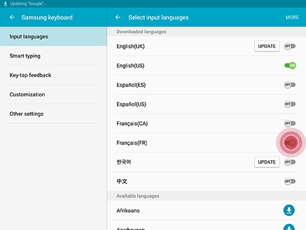Tap the Downloaded languages header

pyautogui.click(x=141, y=32)
